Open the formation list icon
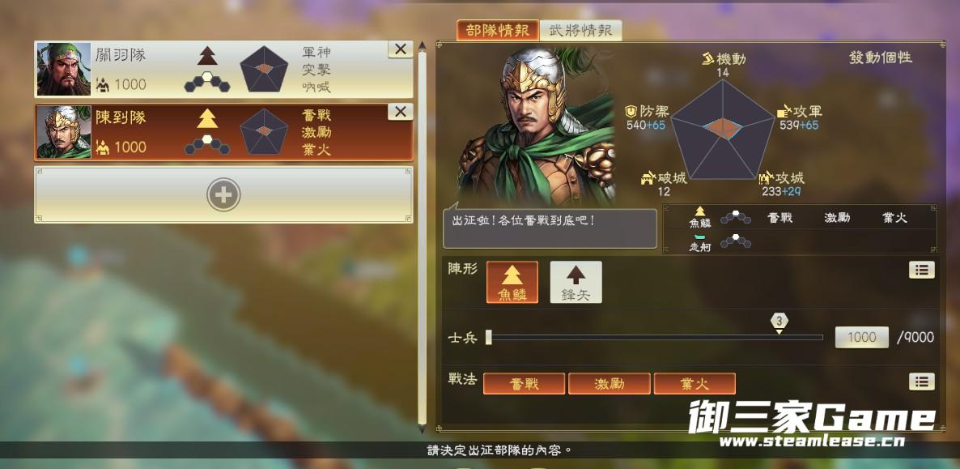 coord(921,270)
